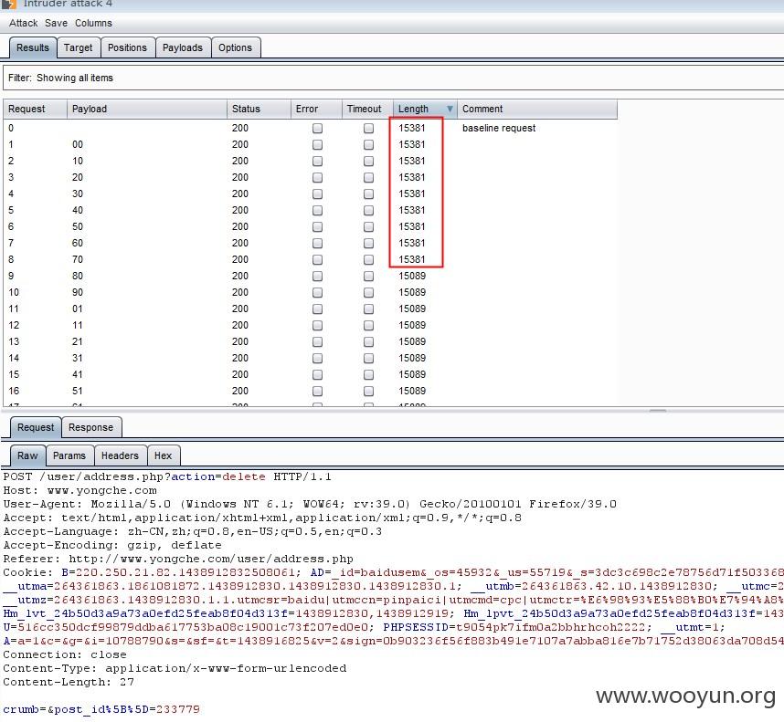Open the Save menu
Screen dimensions: 784x722
coord(56,23)
